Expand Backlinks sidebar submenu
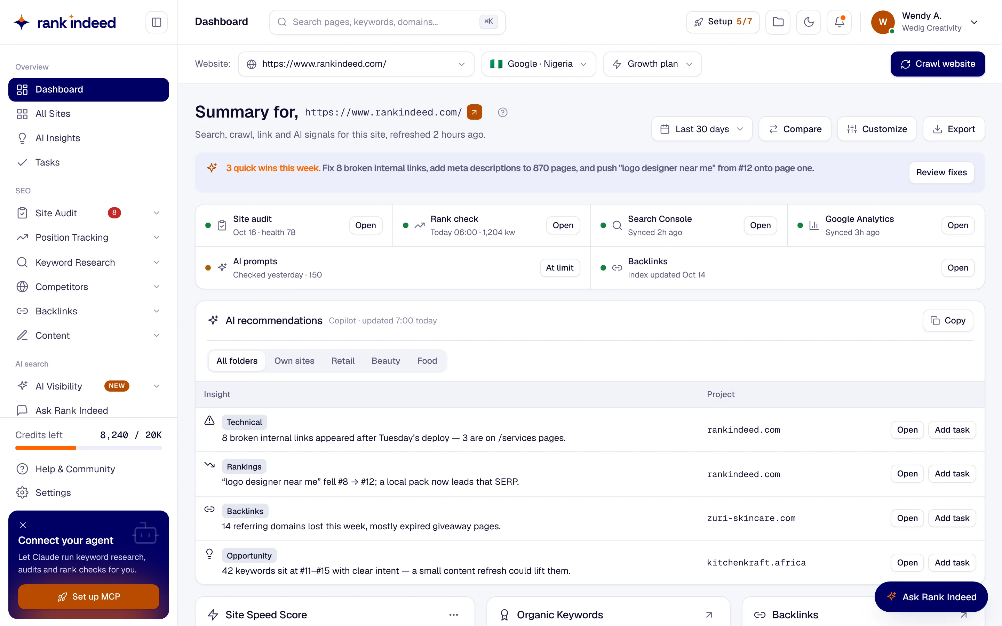The width and height of the screenshot is (1002, 626). 157,311
